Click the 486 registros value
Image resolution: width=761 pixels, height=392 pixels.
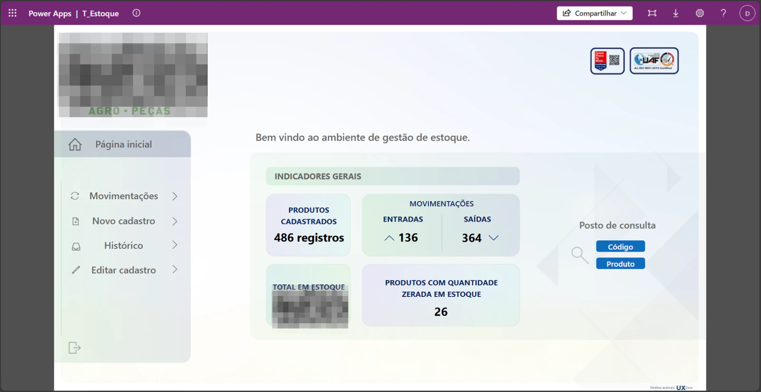[x=309, y=238]
